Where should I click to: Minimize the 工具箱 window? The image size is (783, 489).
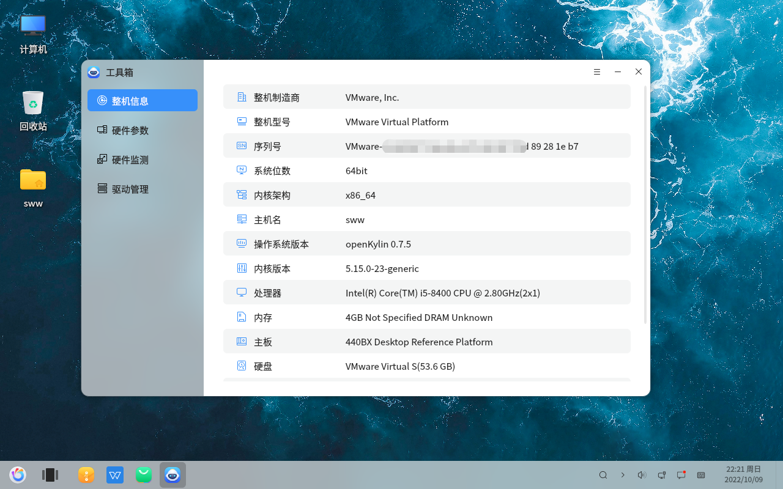tap(618, 72)
